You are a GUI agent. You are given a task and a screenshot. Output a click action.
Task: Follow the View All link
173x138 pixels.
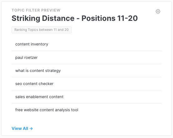[x=22, y=129]
